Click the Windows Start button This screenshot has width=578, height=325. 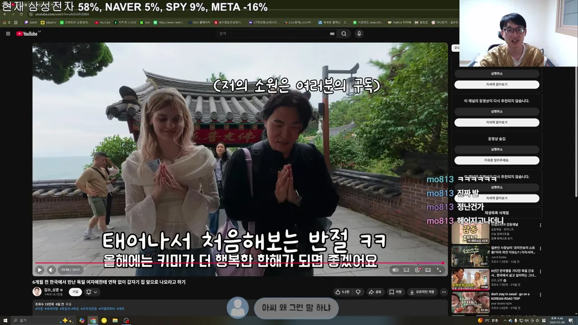[x=5, y=320]
